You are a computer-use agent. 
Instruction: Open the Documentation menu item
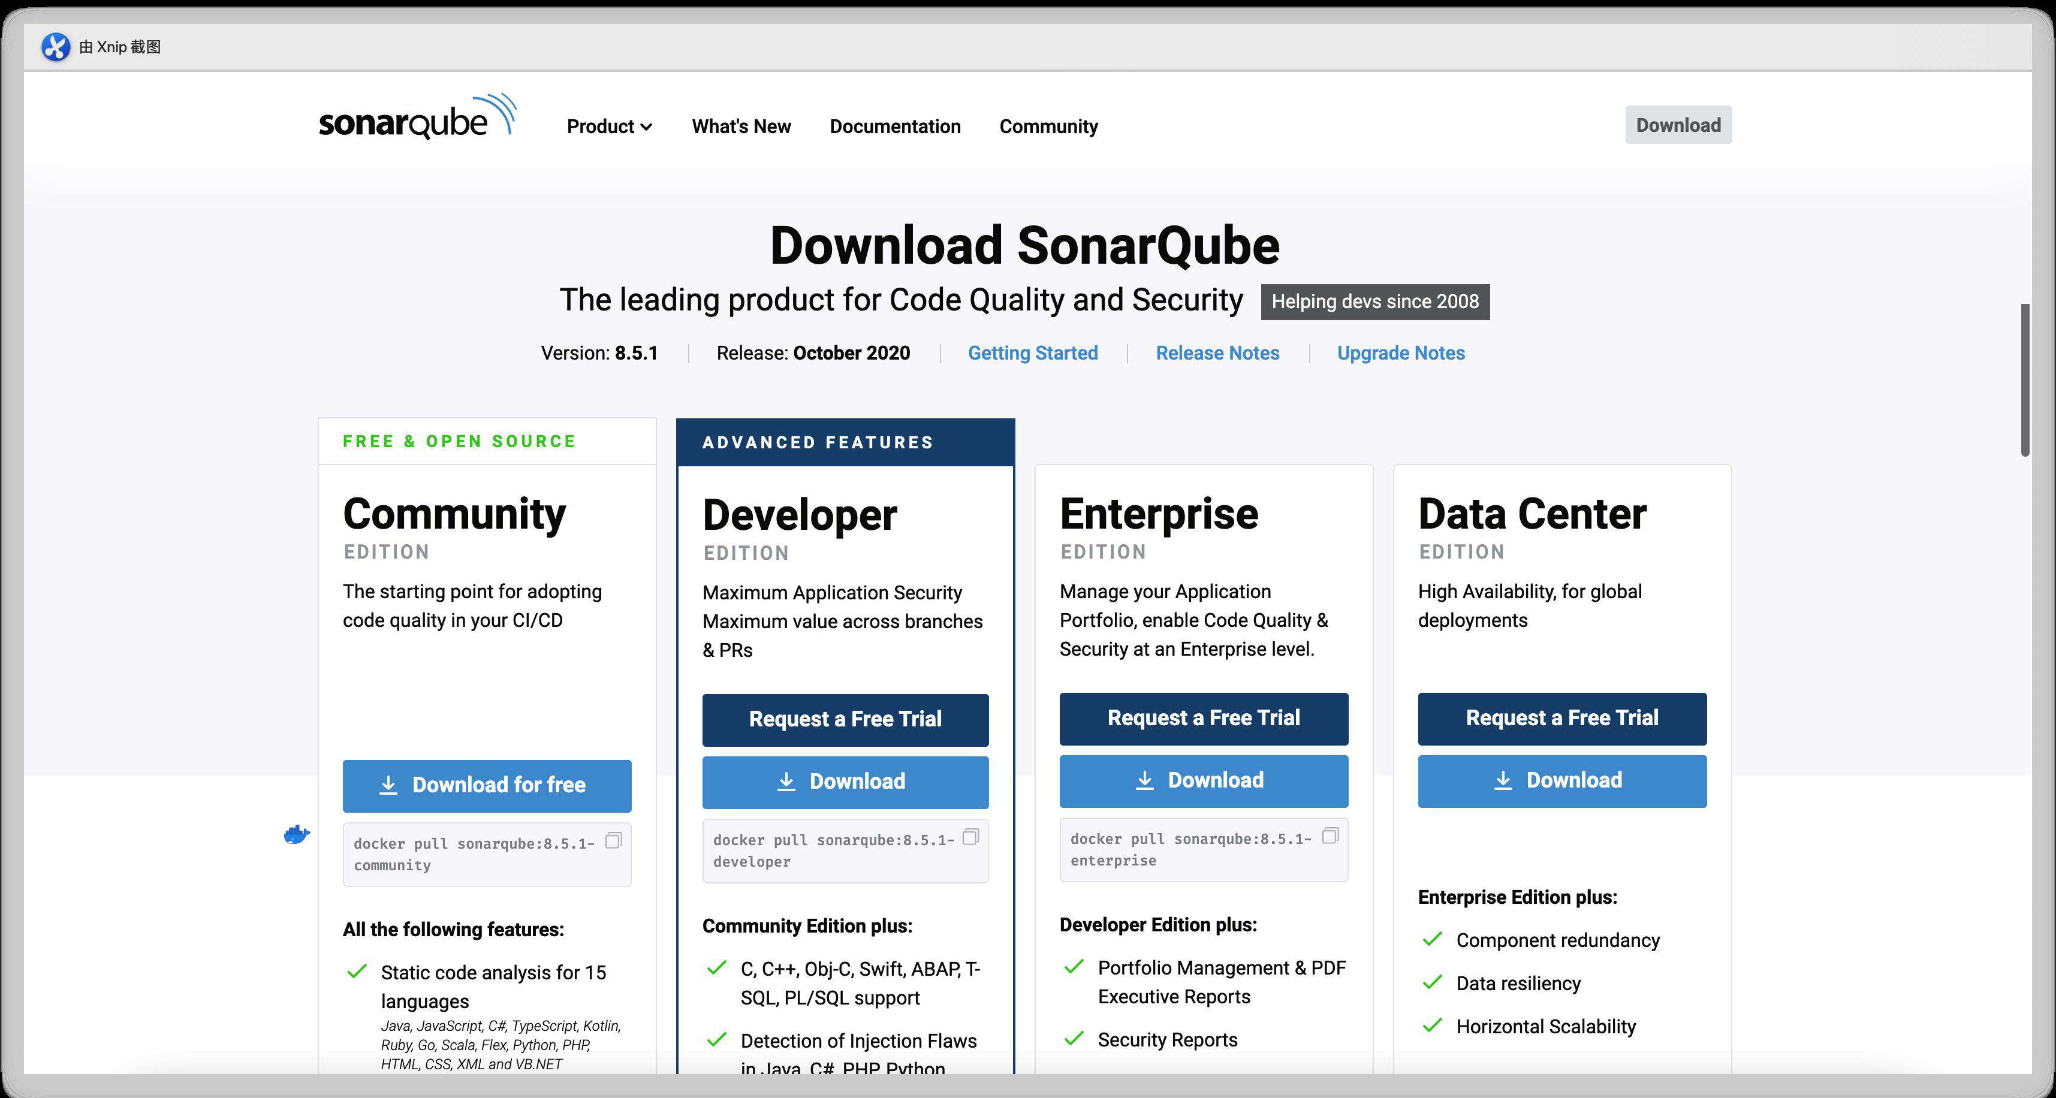pos(895,126)
